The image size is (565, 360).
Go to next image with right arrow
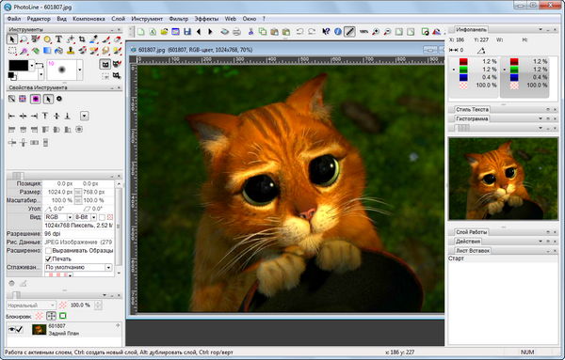[210, 32]
